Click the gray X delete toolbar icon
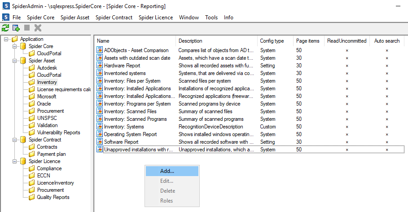Image resolution: width=408 pixels, height=212 pixels. tap(38, 28)
